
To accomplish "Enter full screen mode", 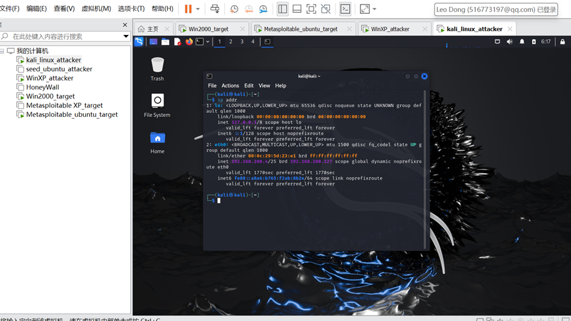I will (311, 9).
